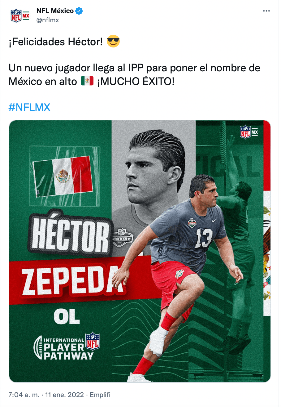Click the number 13 on the shirt
Image resolution: width=281 pixels, height=407 pixels.
coord(204,238)
